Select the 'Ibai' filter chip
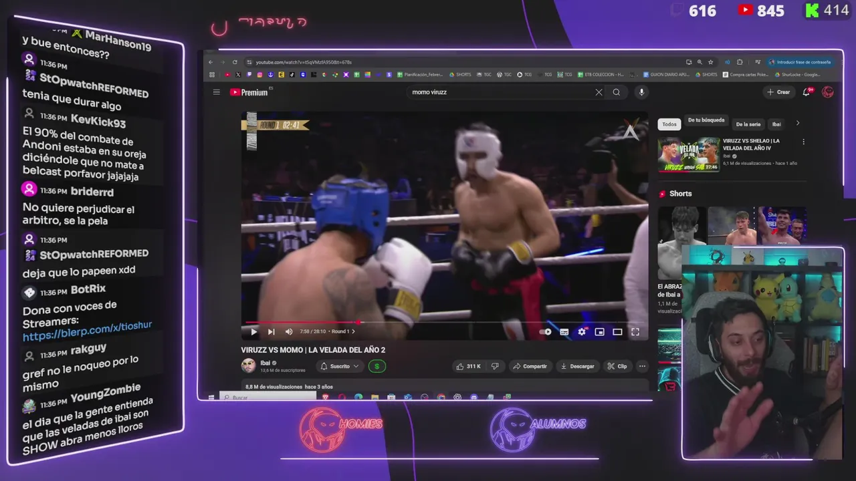Viewport: 856px width, 481px height. [x=776, y=124]
